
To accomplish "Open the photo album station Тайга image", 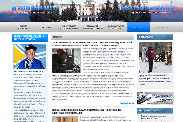I will [155, 57].
